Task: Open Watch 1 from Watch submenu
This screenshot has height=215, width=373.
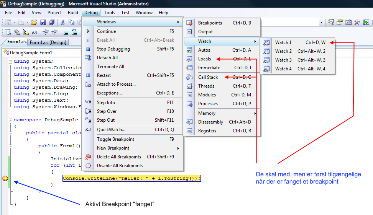Action: [x=297, y=42]
